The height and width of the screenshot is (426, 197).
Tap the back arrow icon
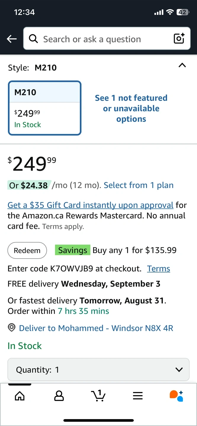[12, 39]
